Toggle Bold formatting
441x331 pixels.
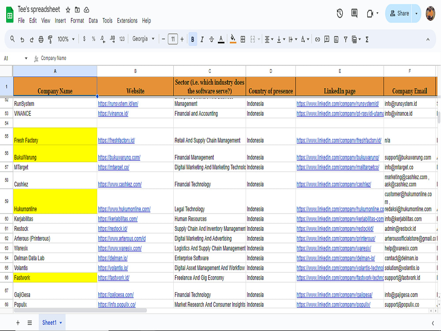coord(193,39)
